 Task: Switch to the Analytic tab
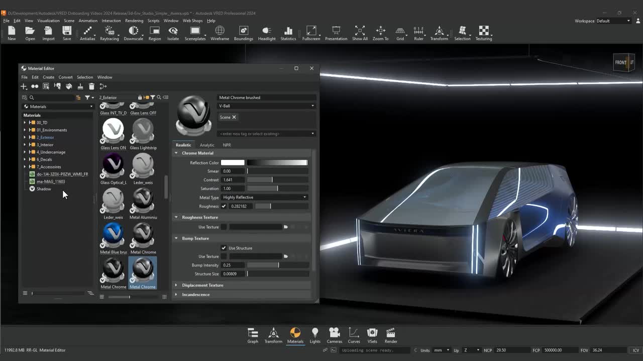[x=207, y=145]
